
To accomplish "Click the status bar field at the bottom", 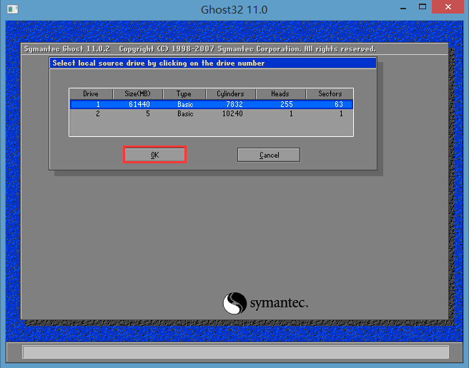I will pyautogui.click(x=235, y=352).
